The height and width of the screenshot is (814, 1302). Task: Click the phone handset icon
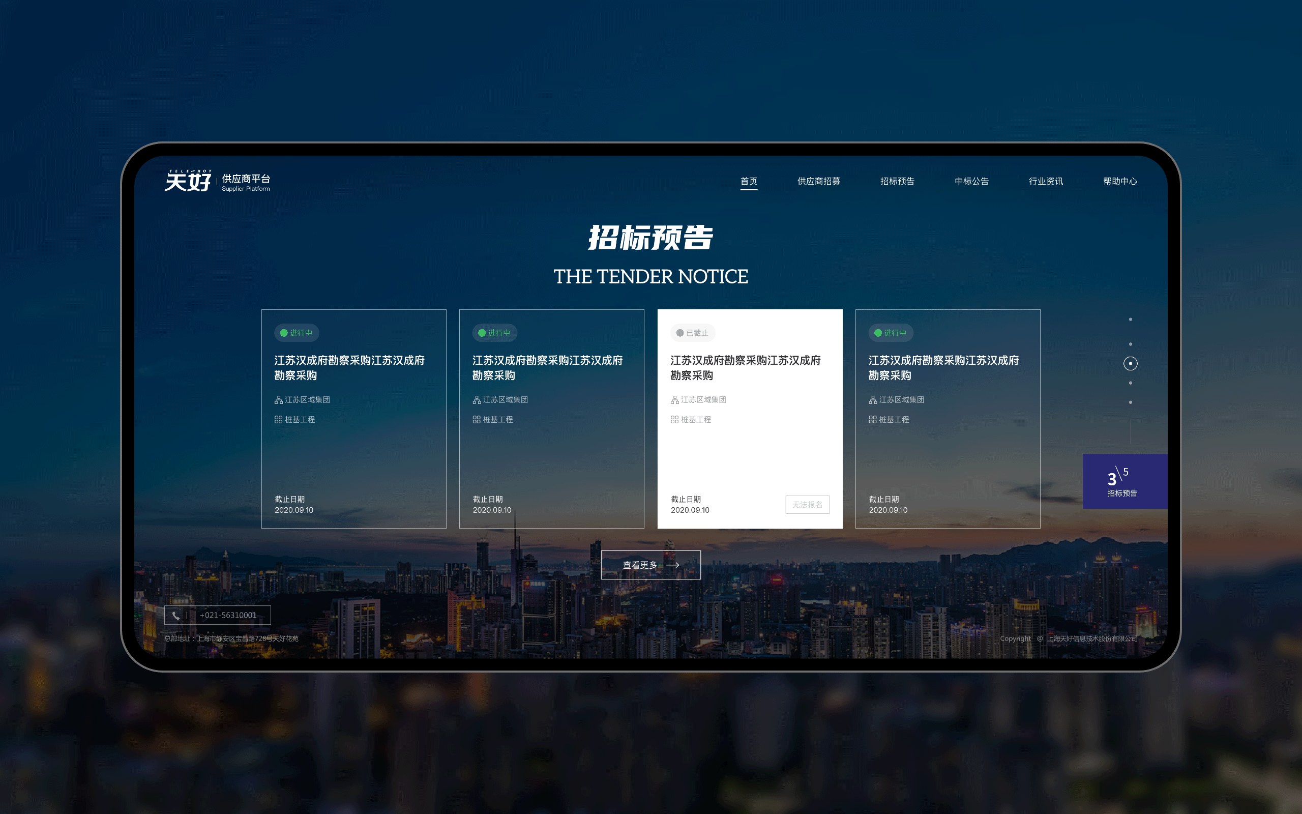click(x=175, y=616)
